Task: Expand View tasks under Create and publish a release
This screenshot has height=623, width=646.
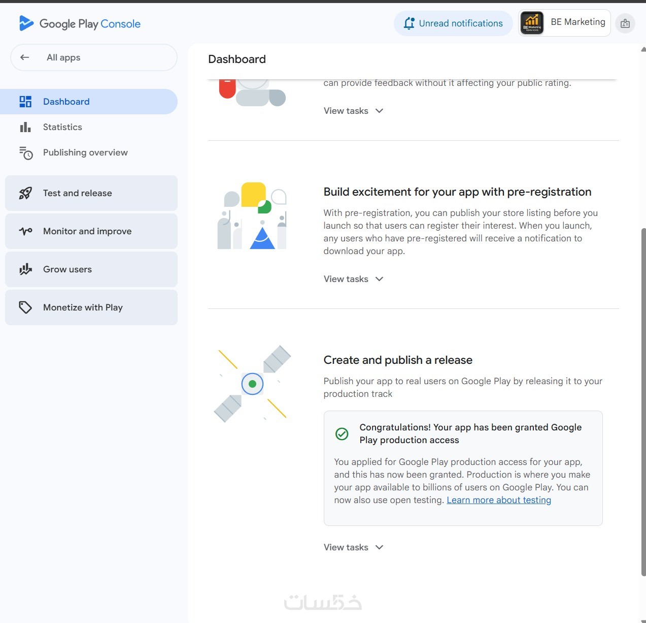Action: pyautogui.click(x=353, y=547)
